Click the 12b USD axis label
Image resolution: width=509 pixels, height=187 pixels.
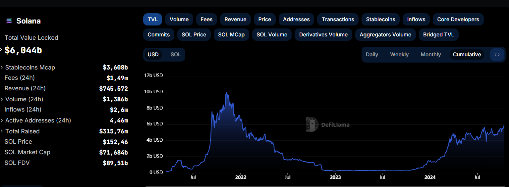coord(153,75)
